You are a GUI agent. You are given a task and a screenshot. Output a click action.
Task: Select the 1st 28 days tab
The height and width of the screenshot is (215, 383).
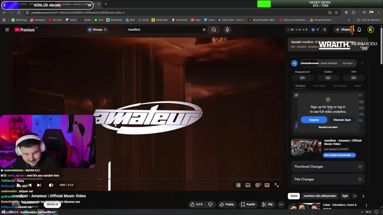(x=340, y=86)
